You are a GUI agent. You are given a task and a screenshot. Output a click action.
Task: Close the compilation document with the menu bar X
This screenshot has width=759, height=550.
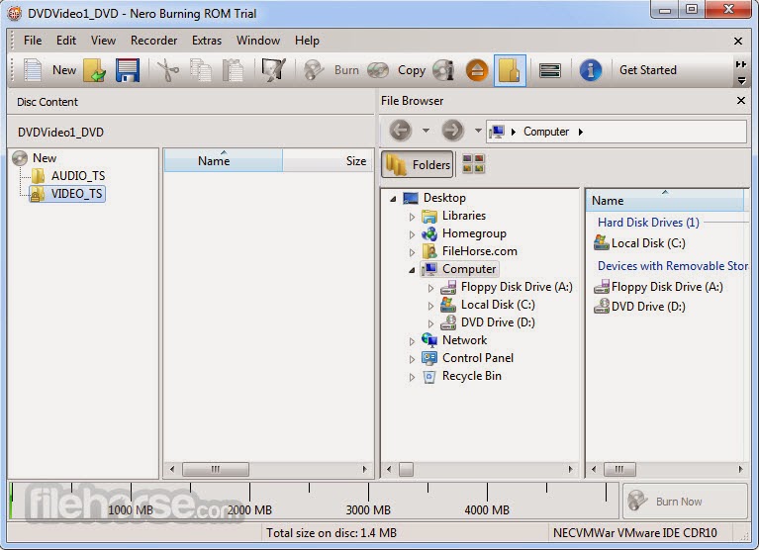tap(737, 42)
